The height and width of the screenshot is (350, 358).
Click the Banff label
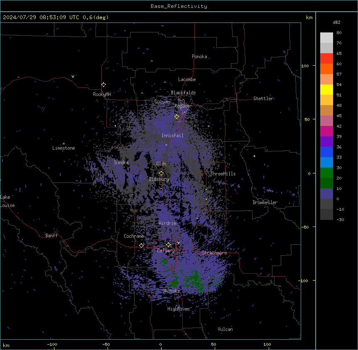51,236
